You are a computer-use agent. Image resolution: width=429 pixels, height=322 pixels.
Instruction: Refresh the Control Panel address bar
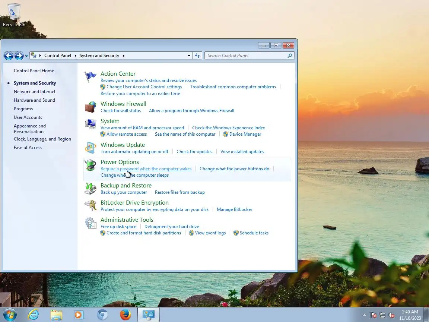(197, 56)
